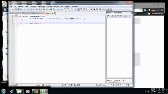The width and height of the screenshot is (168, 94).
Task: Click the Print toolbar icon
Action: tap(30, 9)
